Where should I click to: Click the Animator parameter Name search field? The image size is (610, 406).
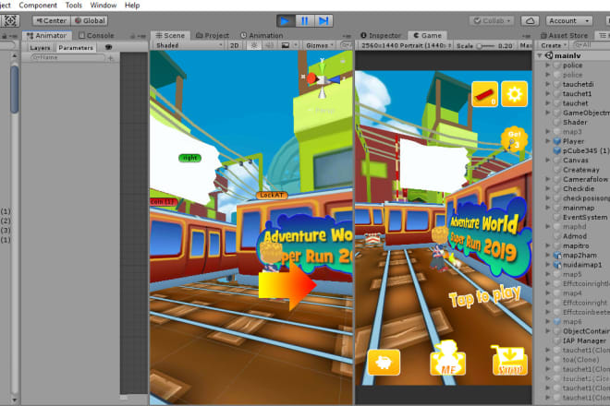[67, 57]
